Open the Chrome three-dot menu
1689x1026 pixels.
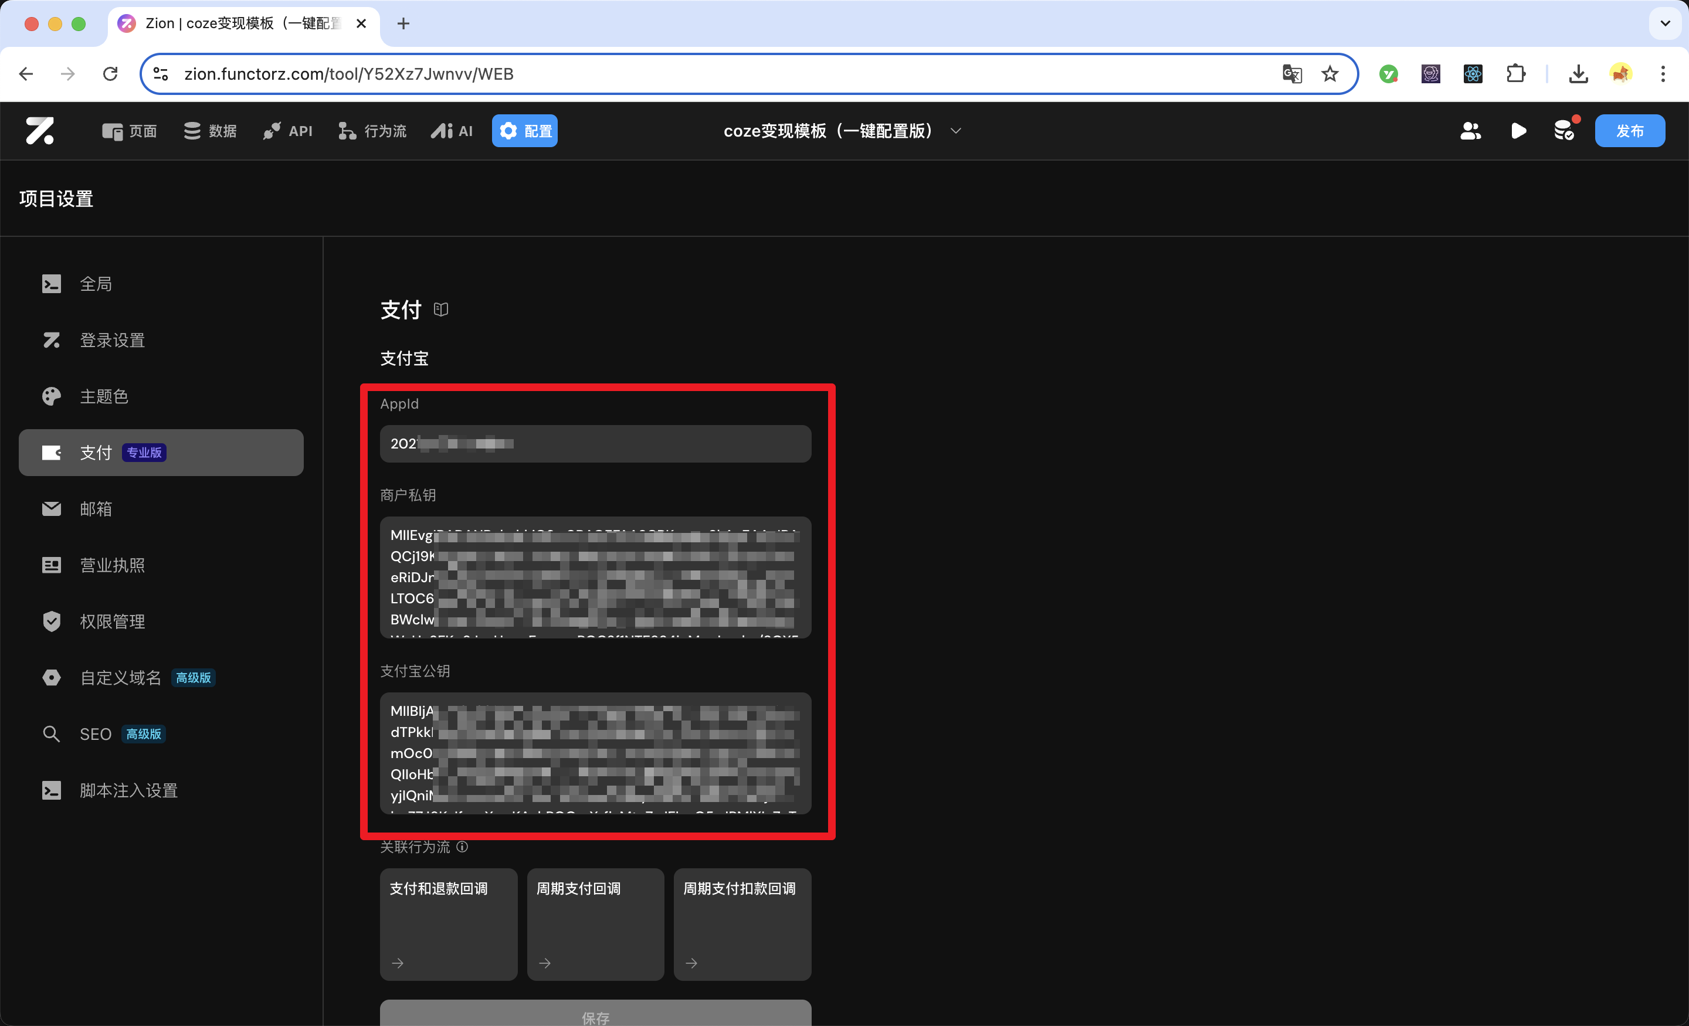pos(1663,74)
